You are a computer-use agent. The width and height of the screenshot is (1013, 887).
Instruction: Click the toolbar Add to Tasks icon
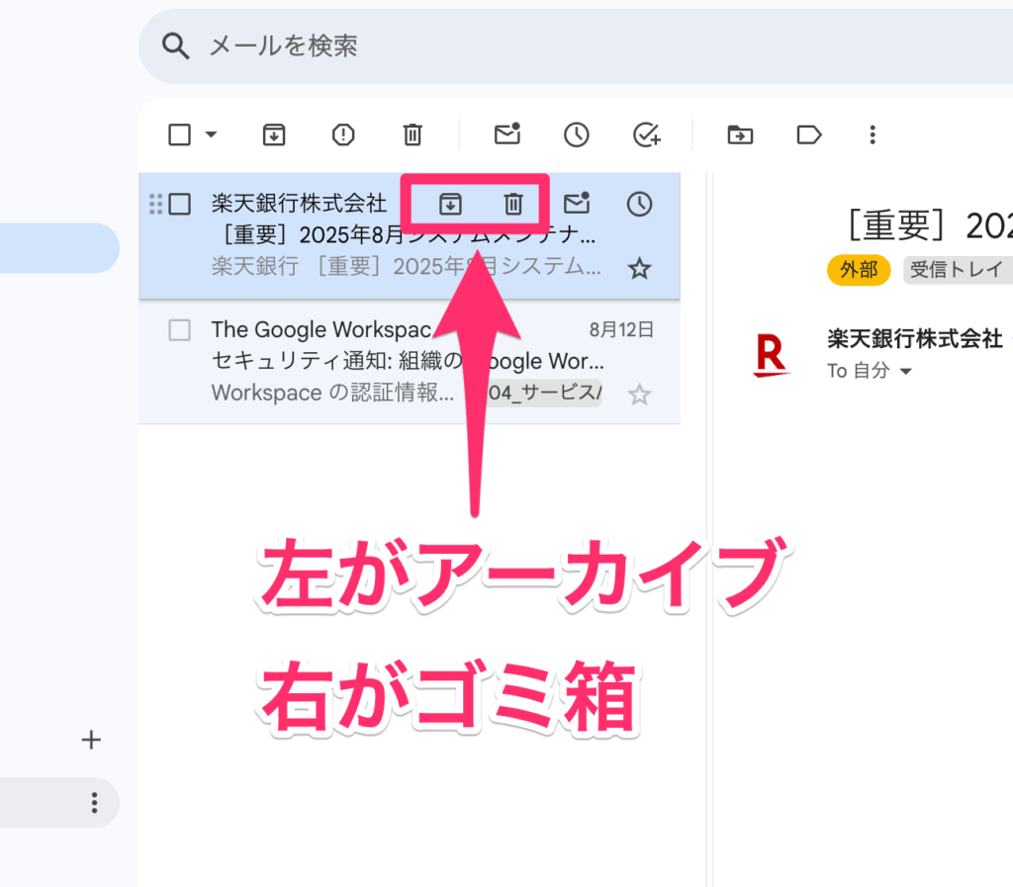pyautogui.click(x=646, y=134)
